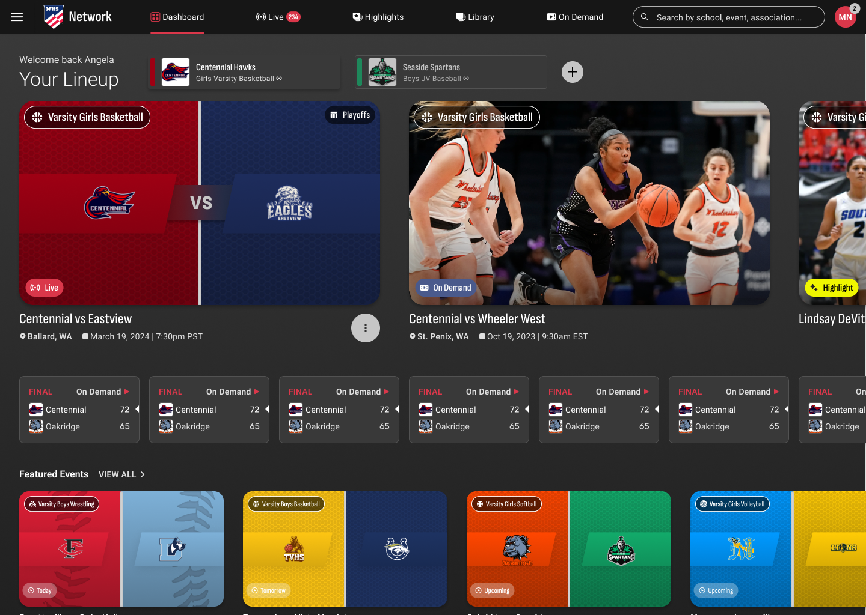The height and width of the screenshot is (615, 866).
Task: Click the Oakridge bulldog logo on Softball card
Action: (517, 550)
